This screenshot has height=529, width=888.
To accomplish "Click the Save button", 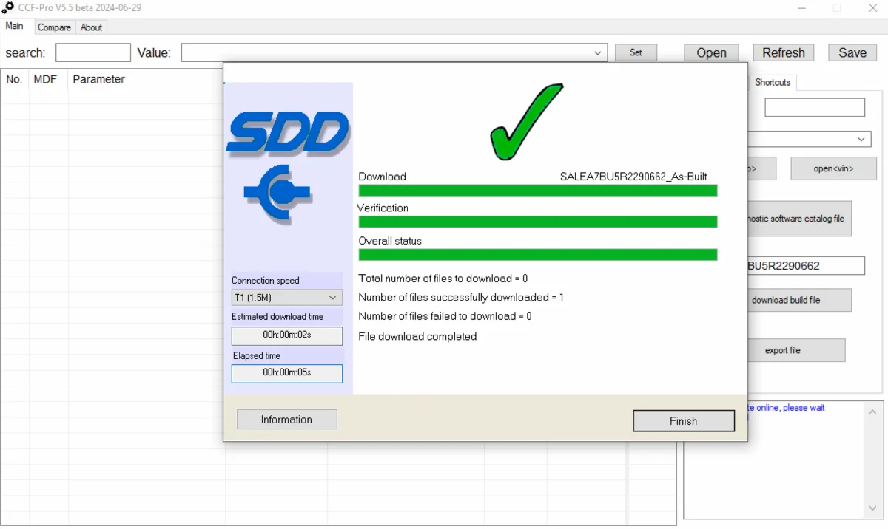I will (x=852, y=52).
